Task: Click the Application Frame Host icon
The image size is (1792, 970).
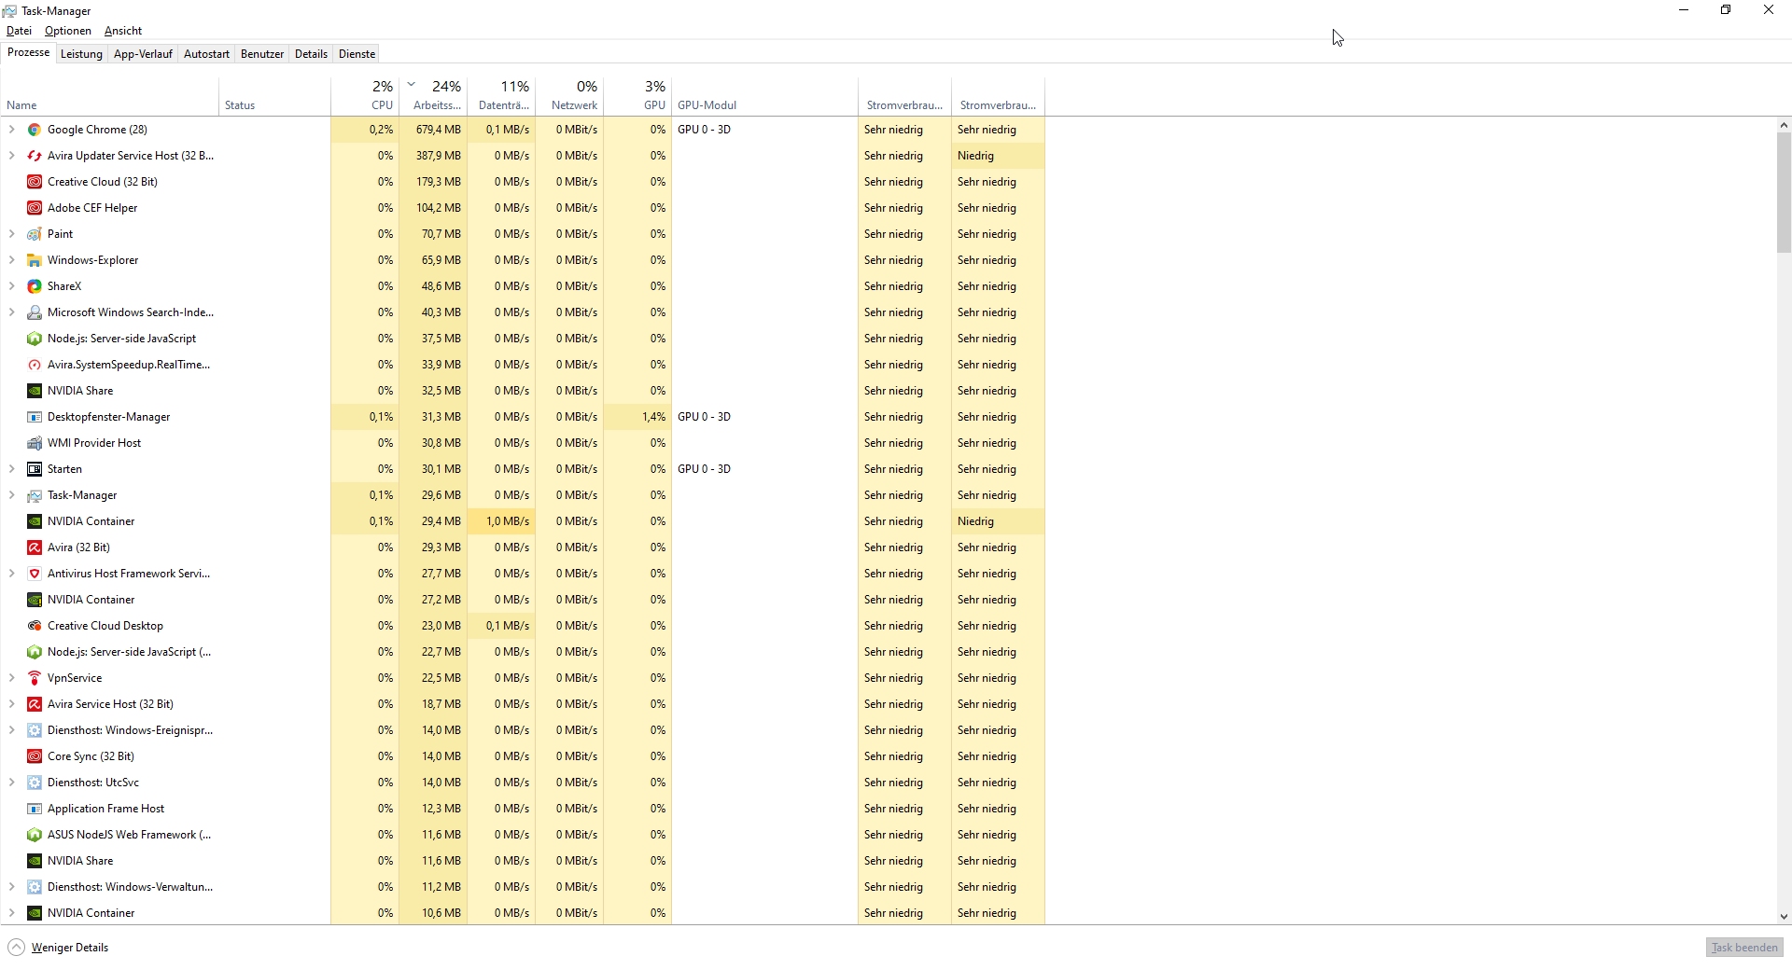Action: pyautogui.click(x=35, y=809)
